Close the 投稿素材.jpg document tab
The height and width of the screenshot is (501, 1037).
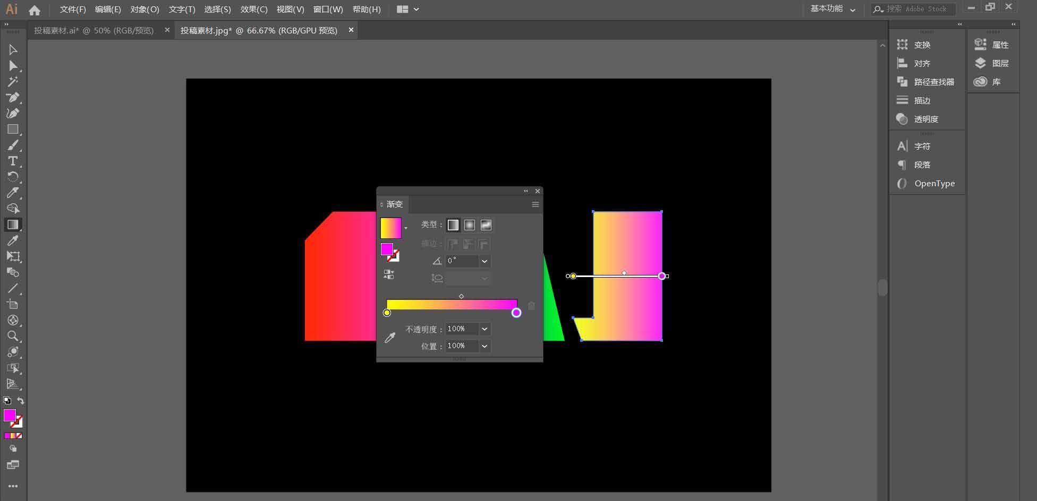click(x=351, y=30)
